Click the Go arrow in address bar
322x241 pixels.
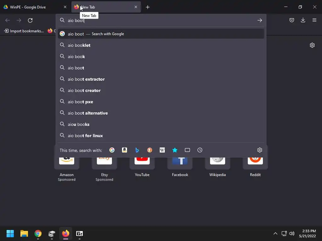[x=259, y=20]
